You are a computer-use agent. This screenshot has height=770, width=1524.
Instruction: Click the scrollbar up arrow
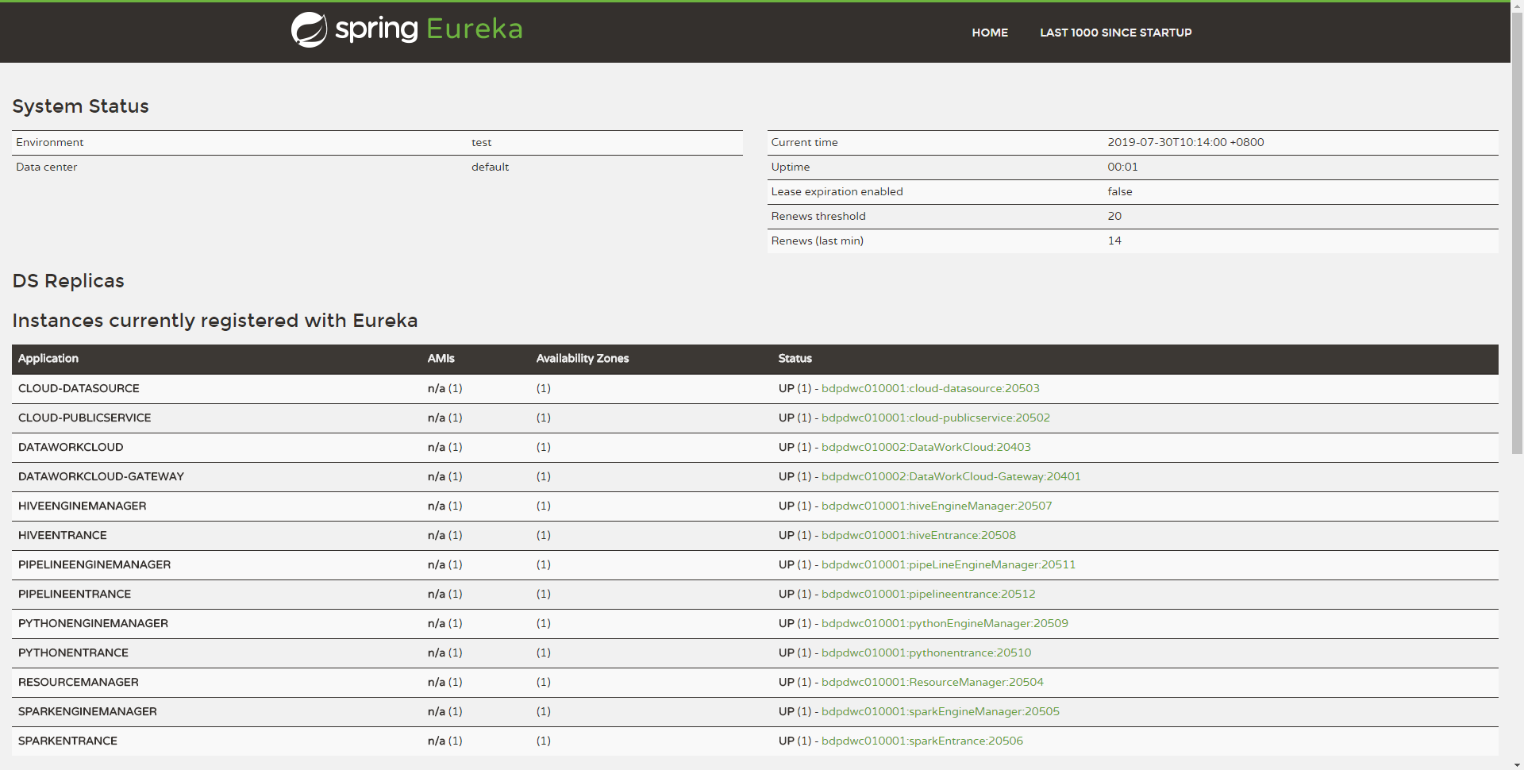coord(1517,6)
